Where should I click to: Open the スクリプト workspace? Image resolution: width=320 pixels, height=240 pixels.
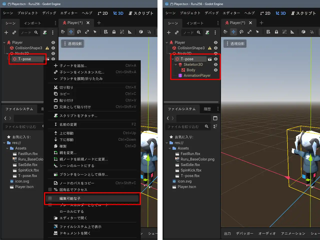[141, 13]
